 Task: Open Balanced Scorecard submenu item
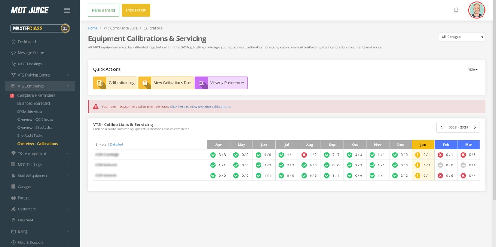click(x=34, y=103)
